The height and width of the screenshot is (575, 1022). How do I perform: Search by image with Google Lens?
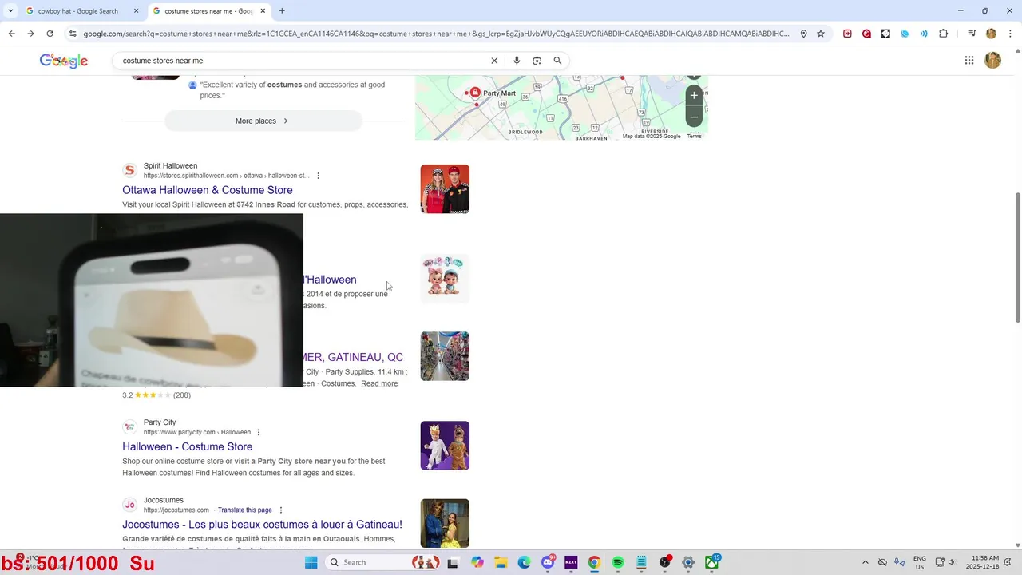[x=537, y=61]
